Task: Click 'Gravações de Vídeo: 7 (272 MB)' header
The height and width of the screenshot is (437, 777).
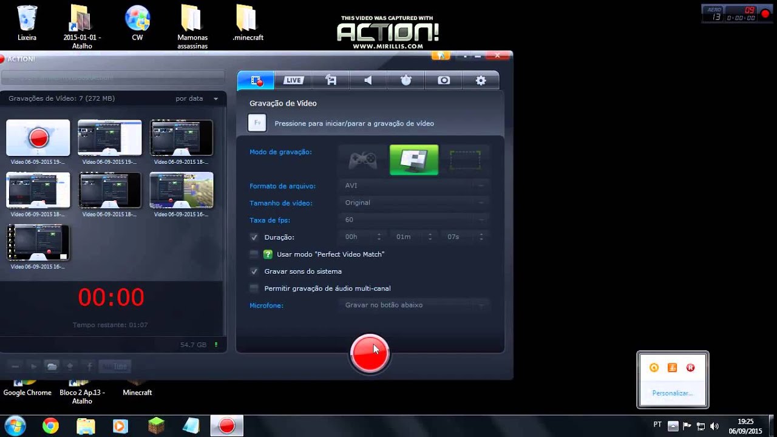Action: pyautogui.click(x=62, y=98)
